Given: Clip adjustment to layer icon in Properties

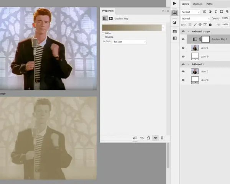Looking at the screenshot, I should click(135, 138).
